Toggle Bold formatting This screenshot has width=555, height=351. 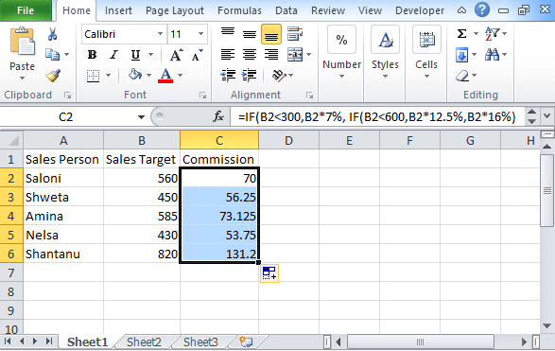click(x=92, y=55)
